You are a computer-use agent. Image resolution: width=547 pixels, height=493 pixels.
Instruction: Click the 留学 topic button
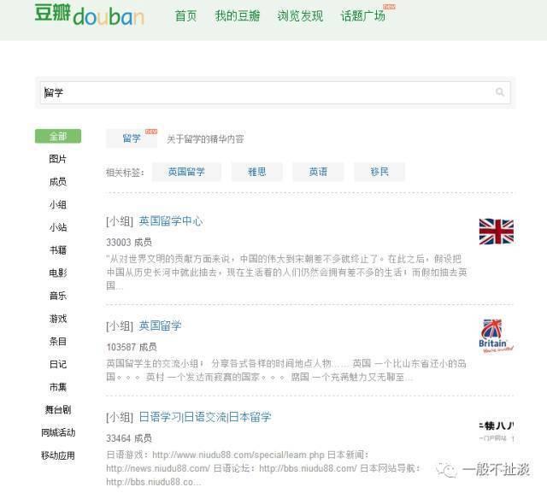click(132, 138)
